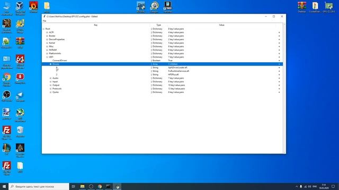Open the Recycle Bin desktop icon
The height and width of the screenshot is (190, 339).
tap(20, 131)
